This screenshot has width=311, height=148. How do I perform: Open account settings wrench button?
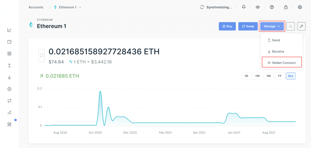(x=301, y=26)
